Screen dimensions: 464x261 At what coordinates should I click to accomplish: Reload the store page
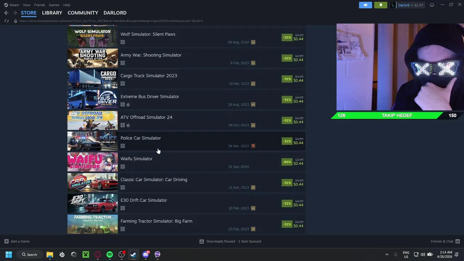click(x=6, y=21)
